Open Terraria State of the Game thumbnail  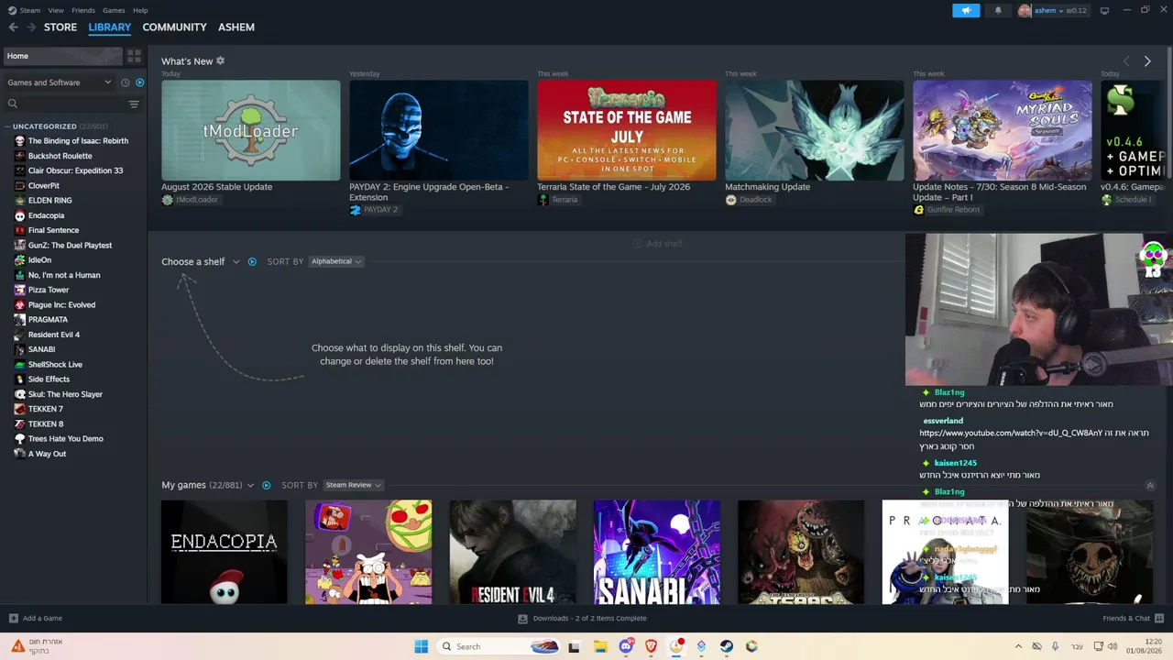627,130
